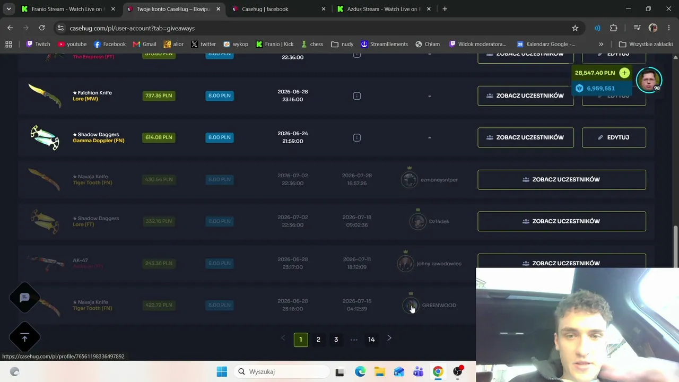Screen dimensions: 679x382
Task: Expand the Wszystkie zakładki folder
Action: pyautogui.click(x=646, y=44)
